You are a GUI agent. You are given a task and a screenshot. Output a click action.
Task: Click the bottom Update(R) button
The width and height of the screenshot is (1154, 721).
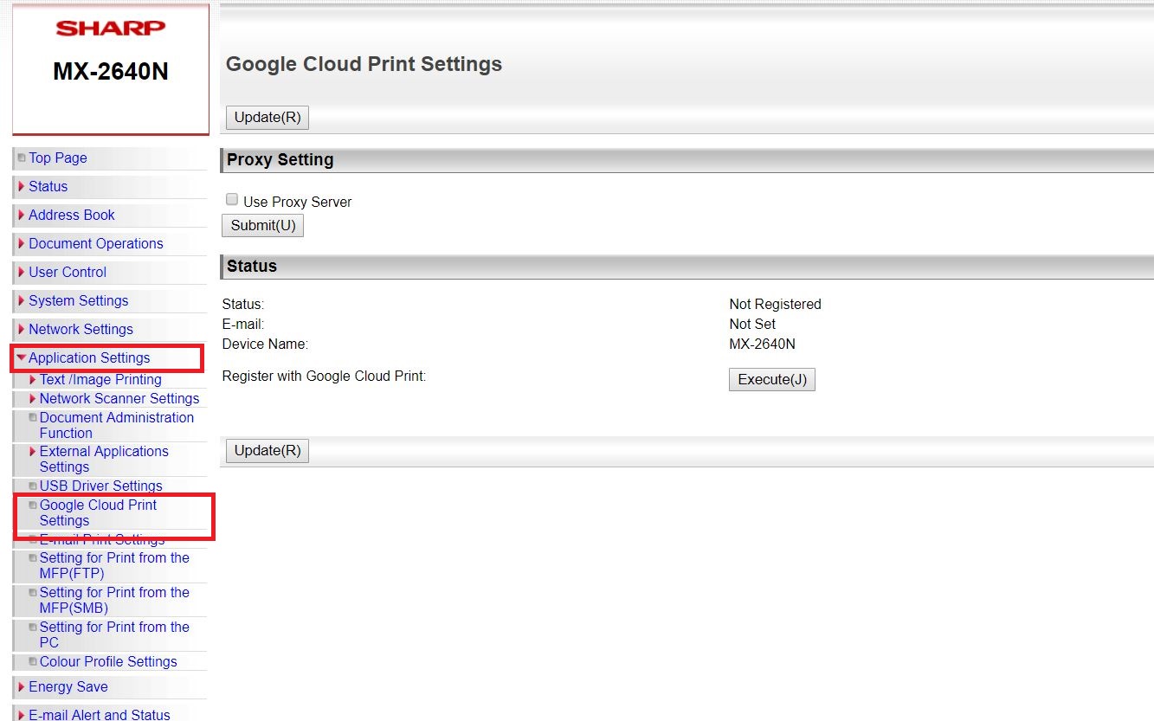click(x=267, y=450)
